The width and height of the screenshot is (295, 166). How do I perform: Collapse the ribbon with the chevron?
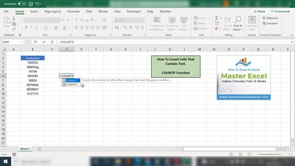tap(292, 35)
